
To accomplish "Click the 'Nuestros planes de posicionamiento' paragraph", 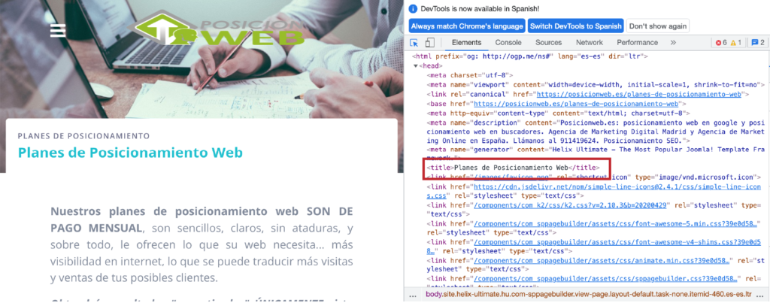I will pos(202,244).
